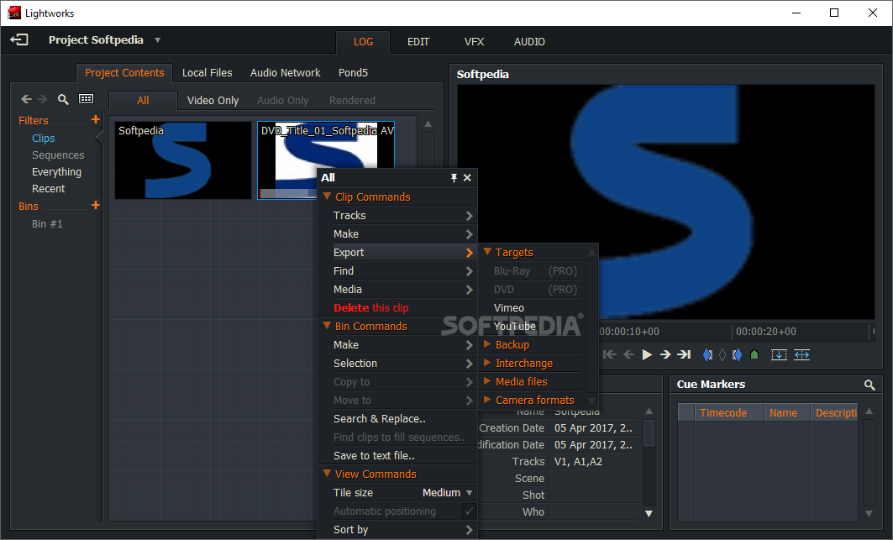893x540 pixels.
Task: Expand the Camera formats export section
Action: 487,399
